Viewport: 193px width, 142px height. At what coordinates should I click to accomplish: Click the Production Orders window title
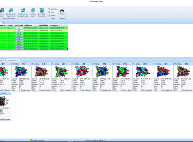tap(96, 2)
